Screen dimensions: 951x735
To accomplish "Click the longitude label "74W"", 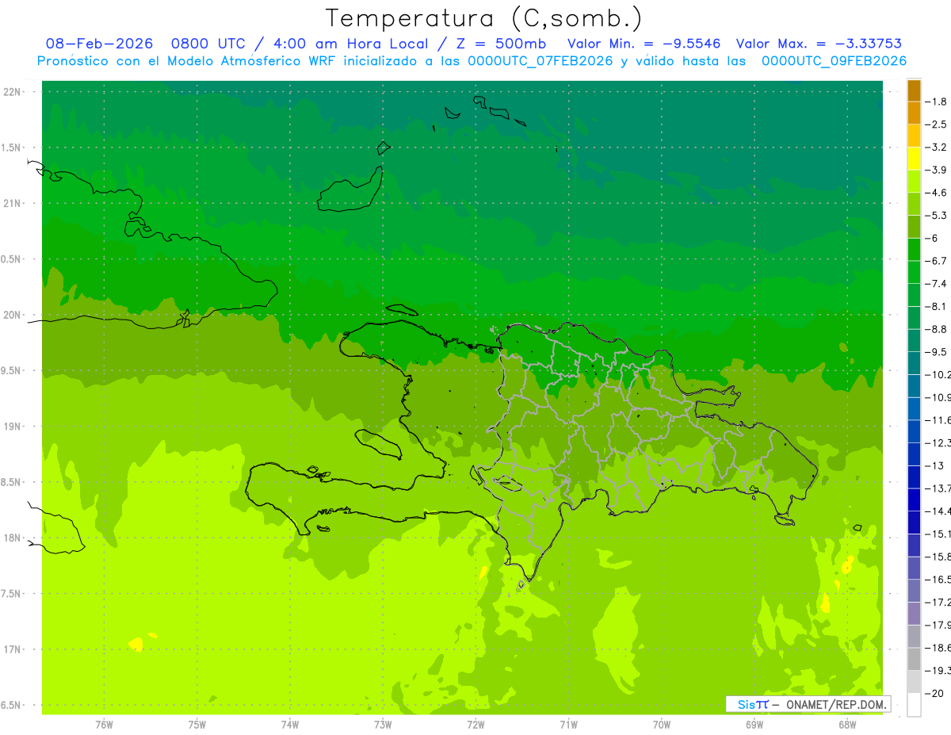I will (x=290, y=724).
